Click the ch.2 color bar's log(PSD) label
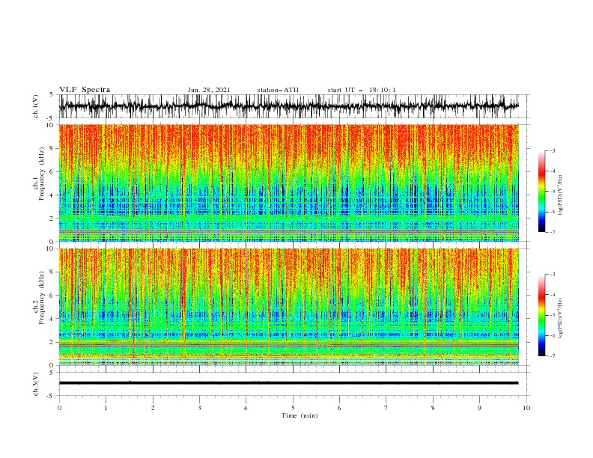 (x=560, y=319)
